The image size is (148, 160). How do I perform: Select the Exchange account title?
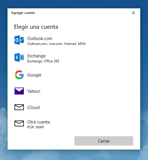[36, 56]
